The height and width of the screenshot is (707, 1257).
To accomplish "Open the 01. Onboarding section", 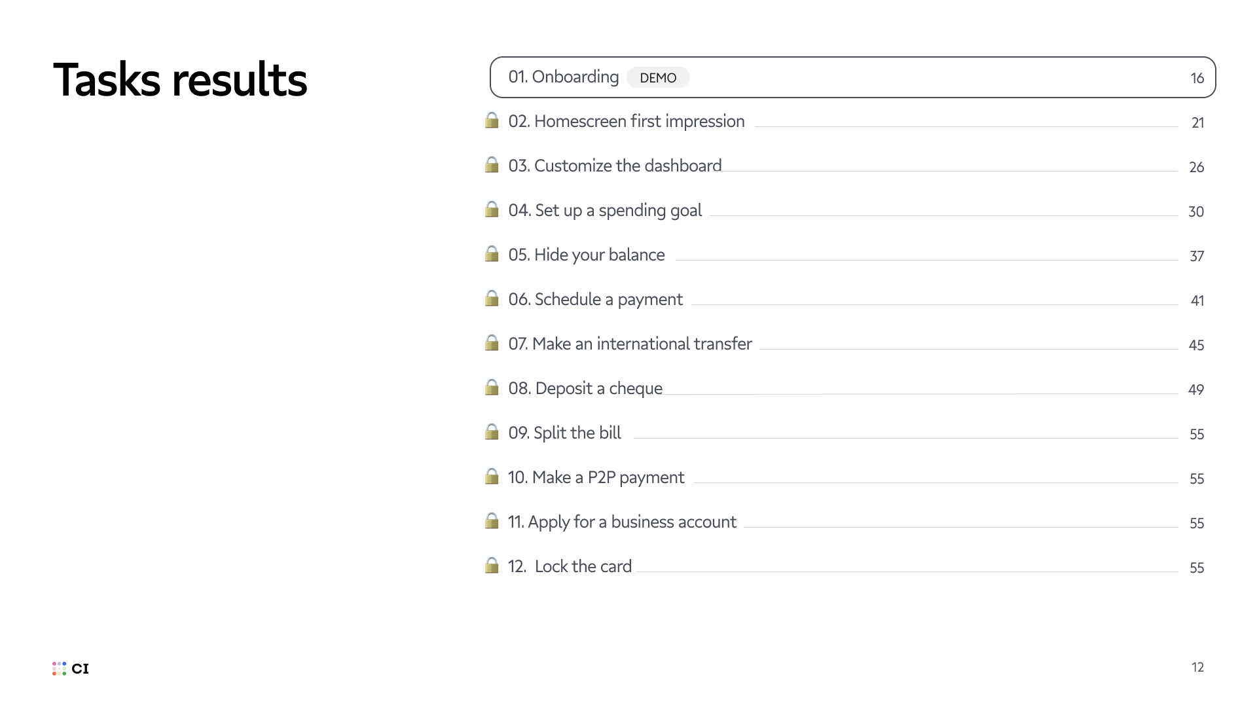I will [x=563, y=77].
